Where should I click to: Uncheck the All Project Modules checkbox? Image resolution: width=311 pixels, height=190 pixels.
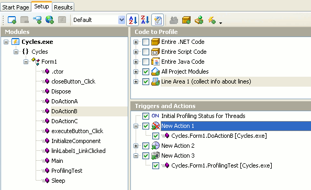(x=146, y=72)
